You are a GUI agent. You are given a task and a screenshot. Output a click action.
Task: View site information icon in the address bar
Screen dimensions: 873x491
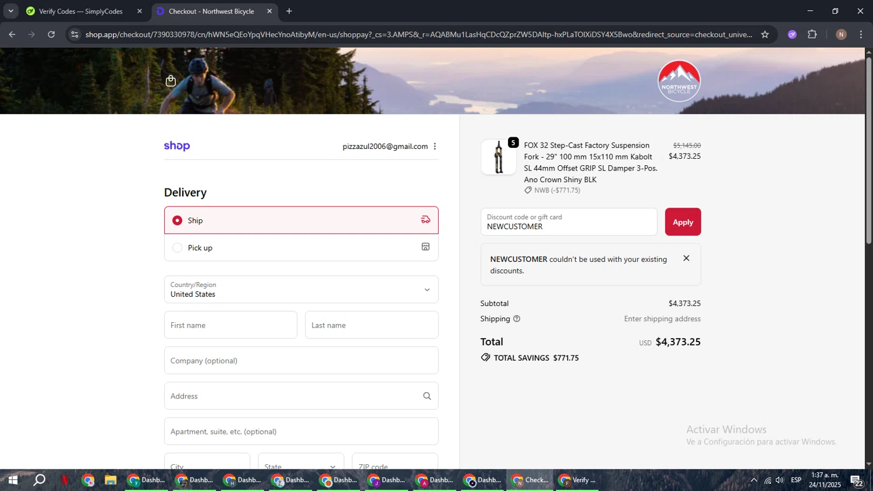74,34
